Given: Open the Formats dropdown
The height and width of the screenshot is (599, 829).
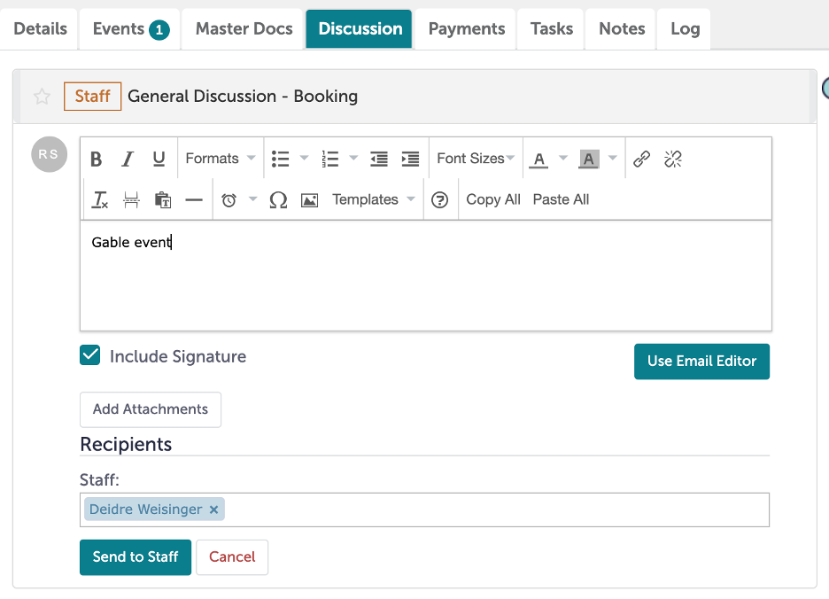Looking at the screenshot, I should tap(220, 159).
